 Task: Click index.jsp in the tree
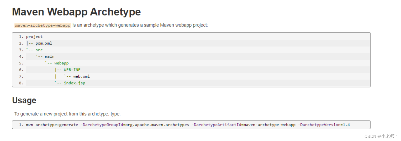[75, 83]
